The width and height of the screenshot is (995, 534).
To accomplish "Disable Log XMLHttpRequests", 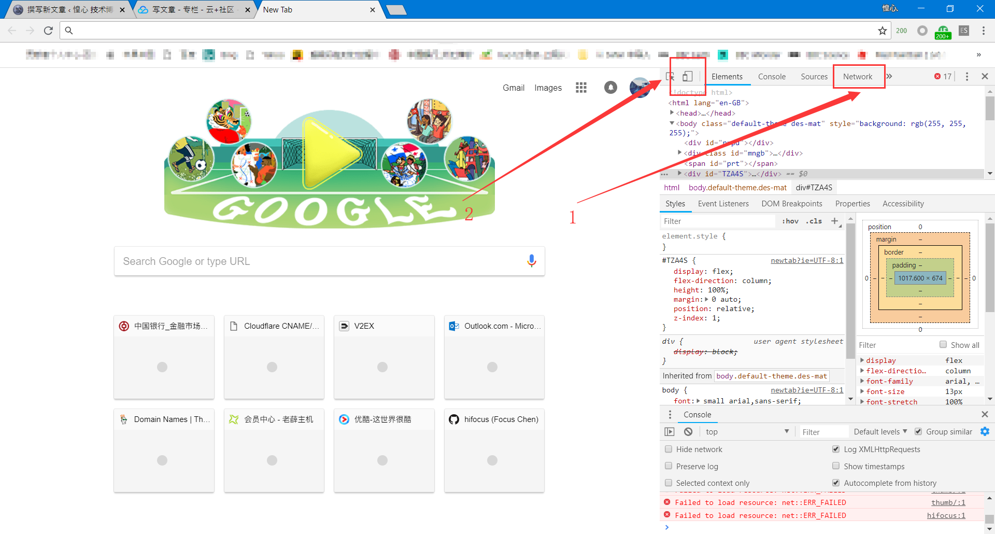I will (x=836, y=449).
